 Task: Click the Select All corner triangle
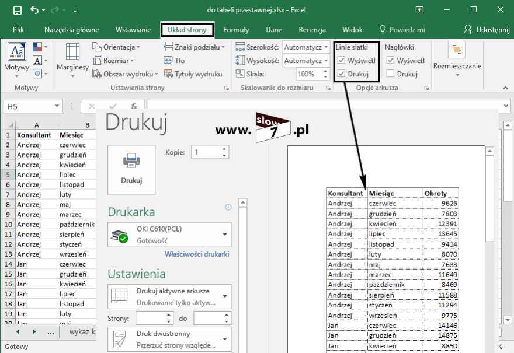point(11,125)
